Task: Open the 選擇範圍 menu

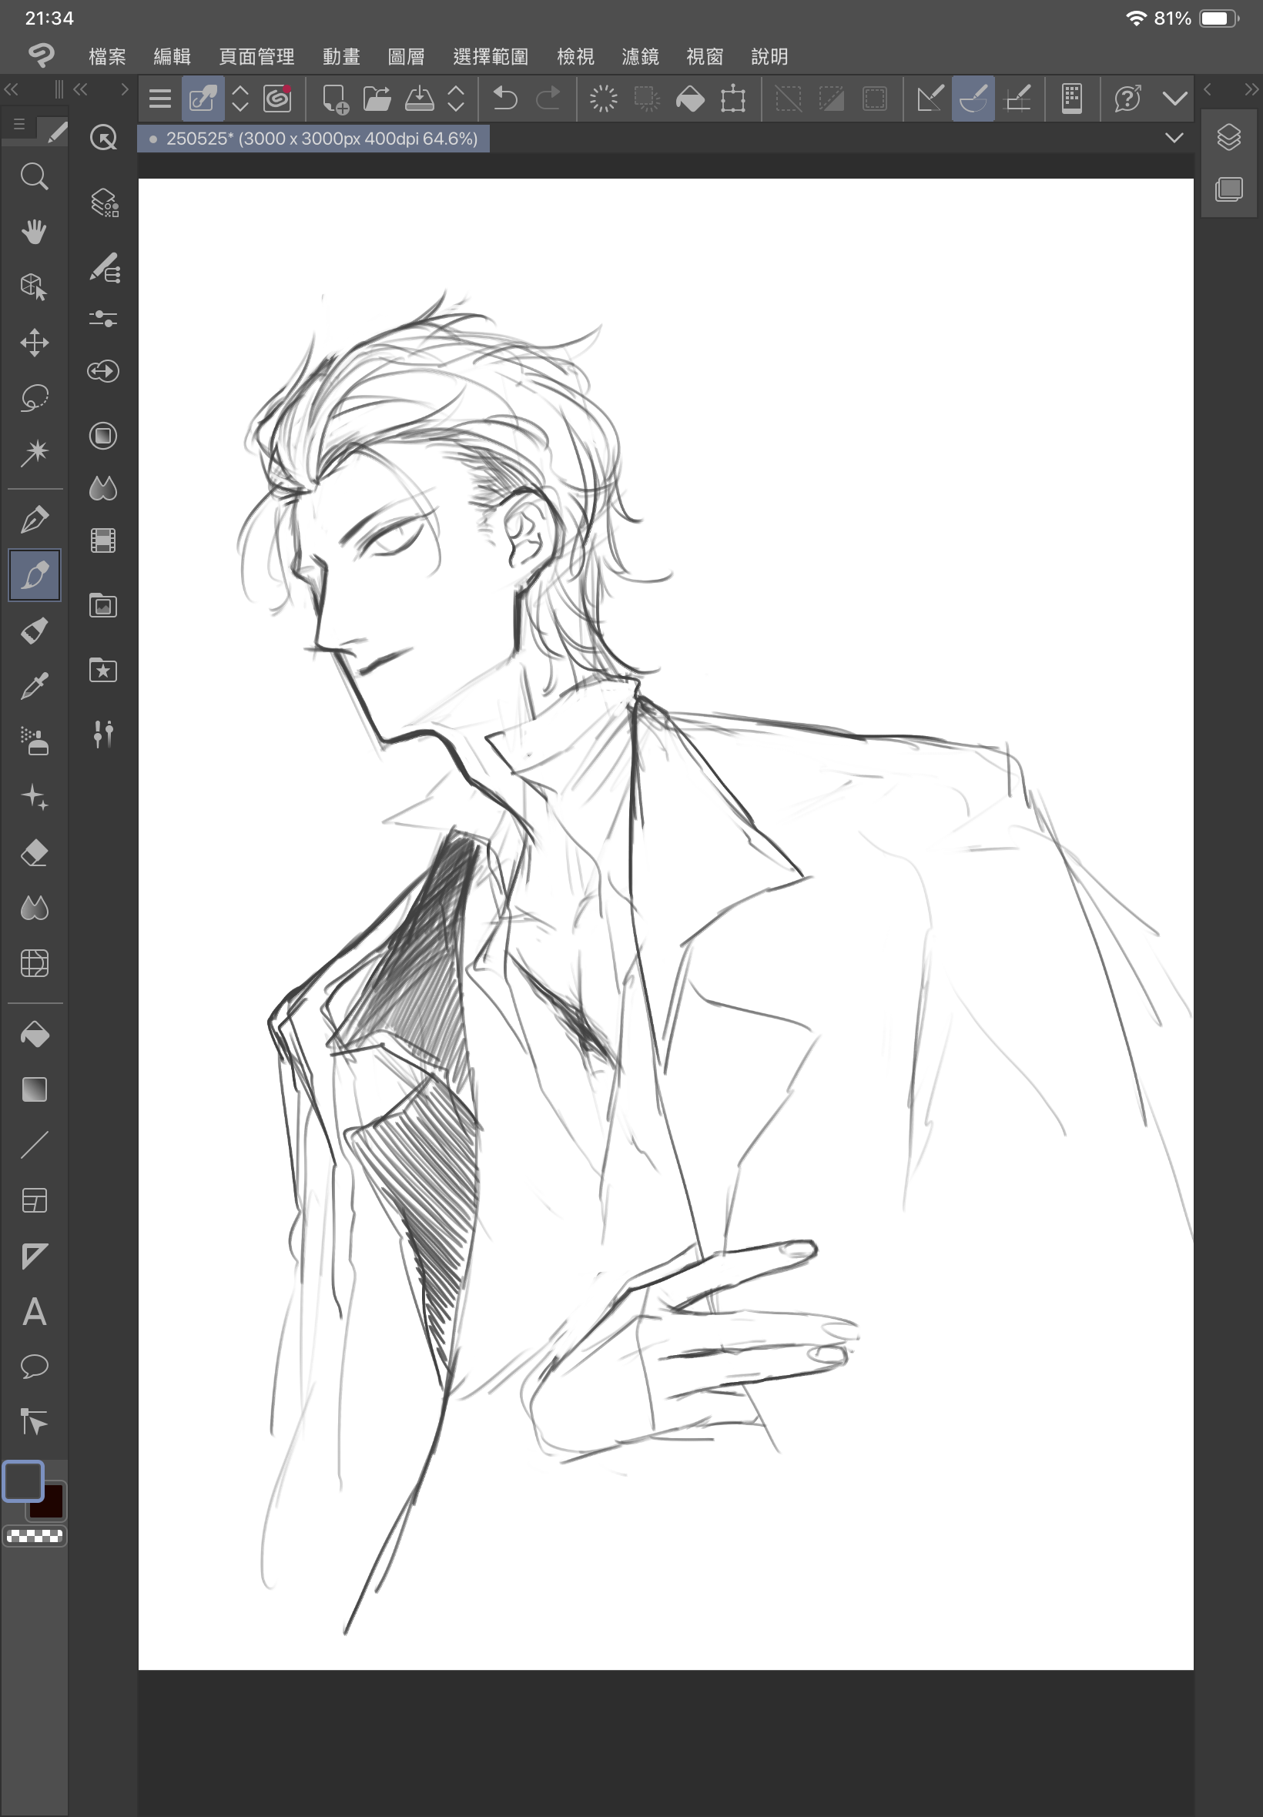Action: point(491,56)
